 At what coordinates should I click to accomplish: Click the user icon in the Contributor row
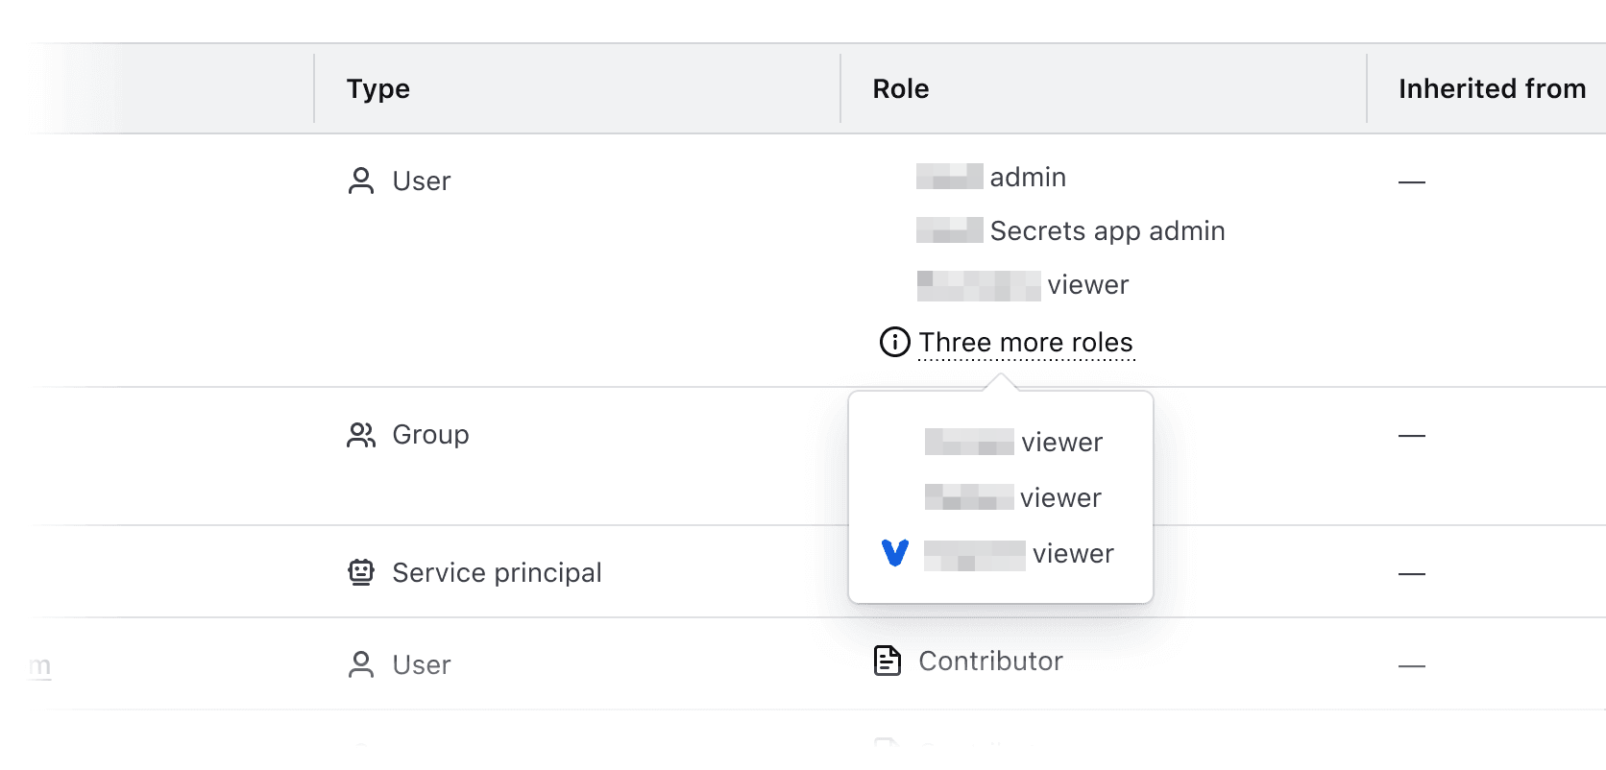pos(361,664)
